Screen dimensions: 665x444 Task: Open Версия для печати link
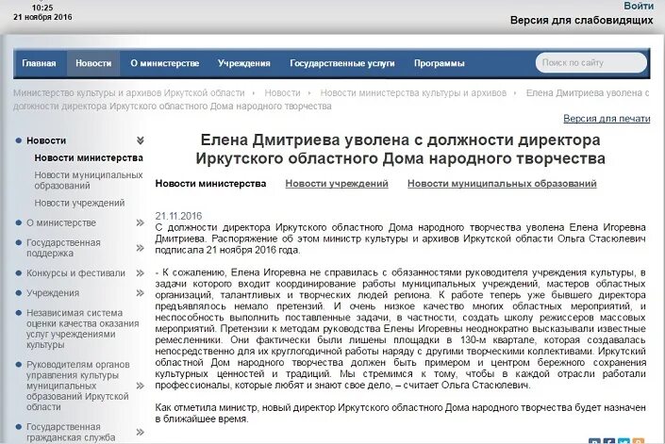[607, 119]
